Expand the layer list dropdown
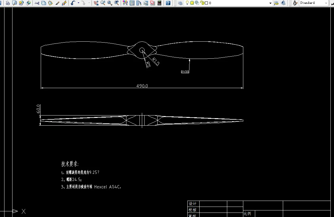 coord(270,3)
